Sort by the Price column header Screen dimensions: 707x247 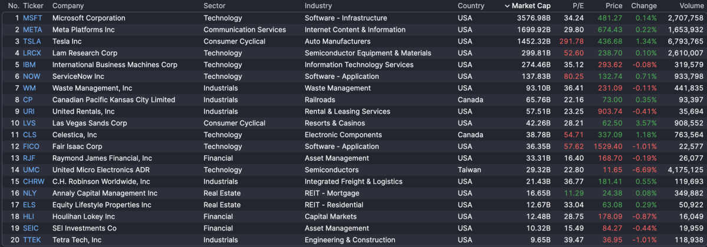pos(613,6)
